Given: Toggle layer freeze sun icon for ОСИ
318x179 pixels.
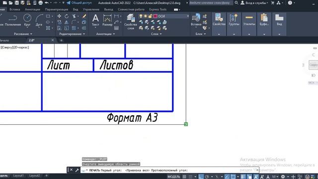Looking at the screenshot, I should 146,16.
